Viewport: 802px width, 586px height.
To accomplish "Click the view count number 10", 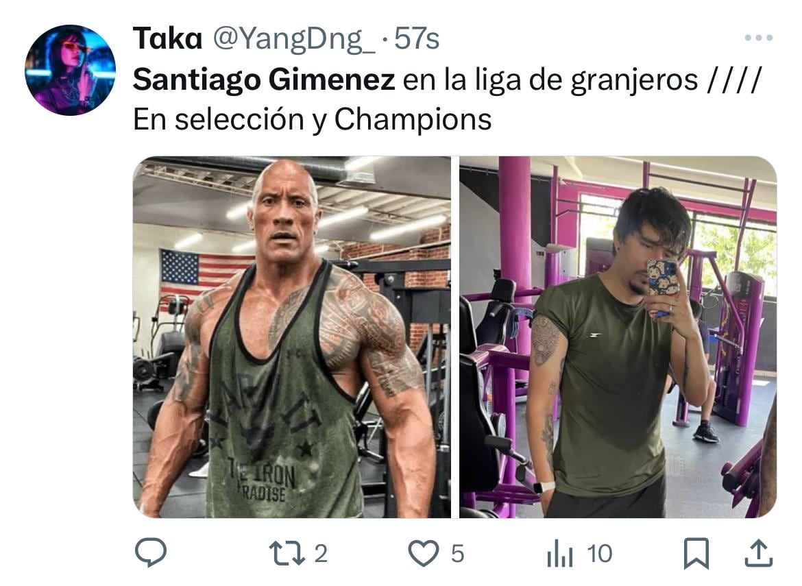I will pyautogui.click(x=600, y=554).
